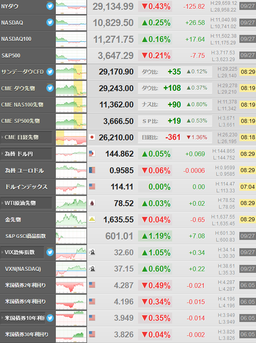This screenshot has height=343, width=256.
Task: Open the NYダウ mini chart
Action: 71,7
